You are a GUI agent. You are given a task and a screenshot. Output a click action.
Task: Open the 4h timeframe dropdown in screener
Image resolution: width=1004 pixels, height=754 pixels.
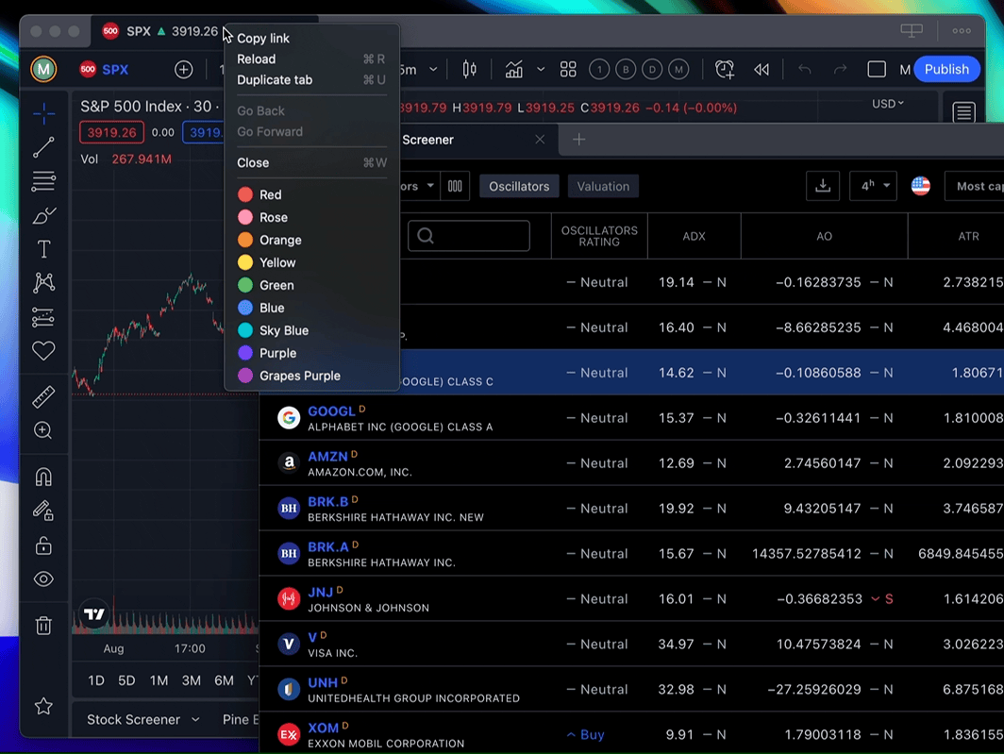pos(874,187)
